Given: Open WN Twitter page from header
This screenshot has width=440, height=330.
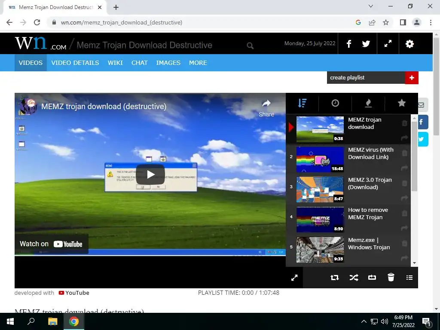Looking at the screenshot, I should click(x=366, y=44).
